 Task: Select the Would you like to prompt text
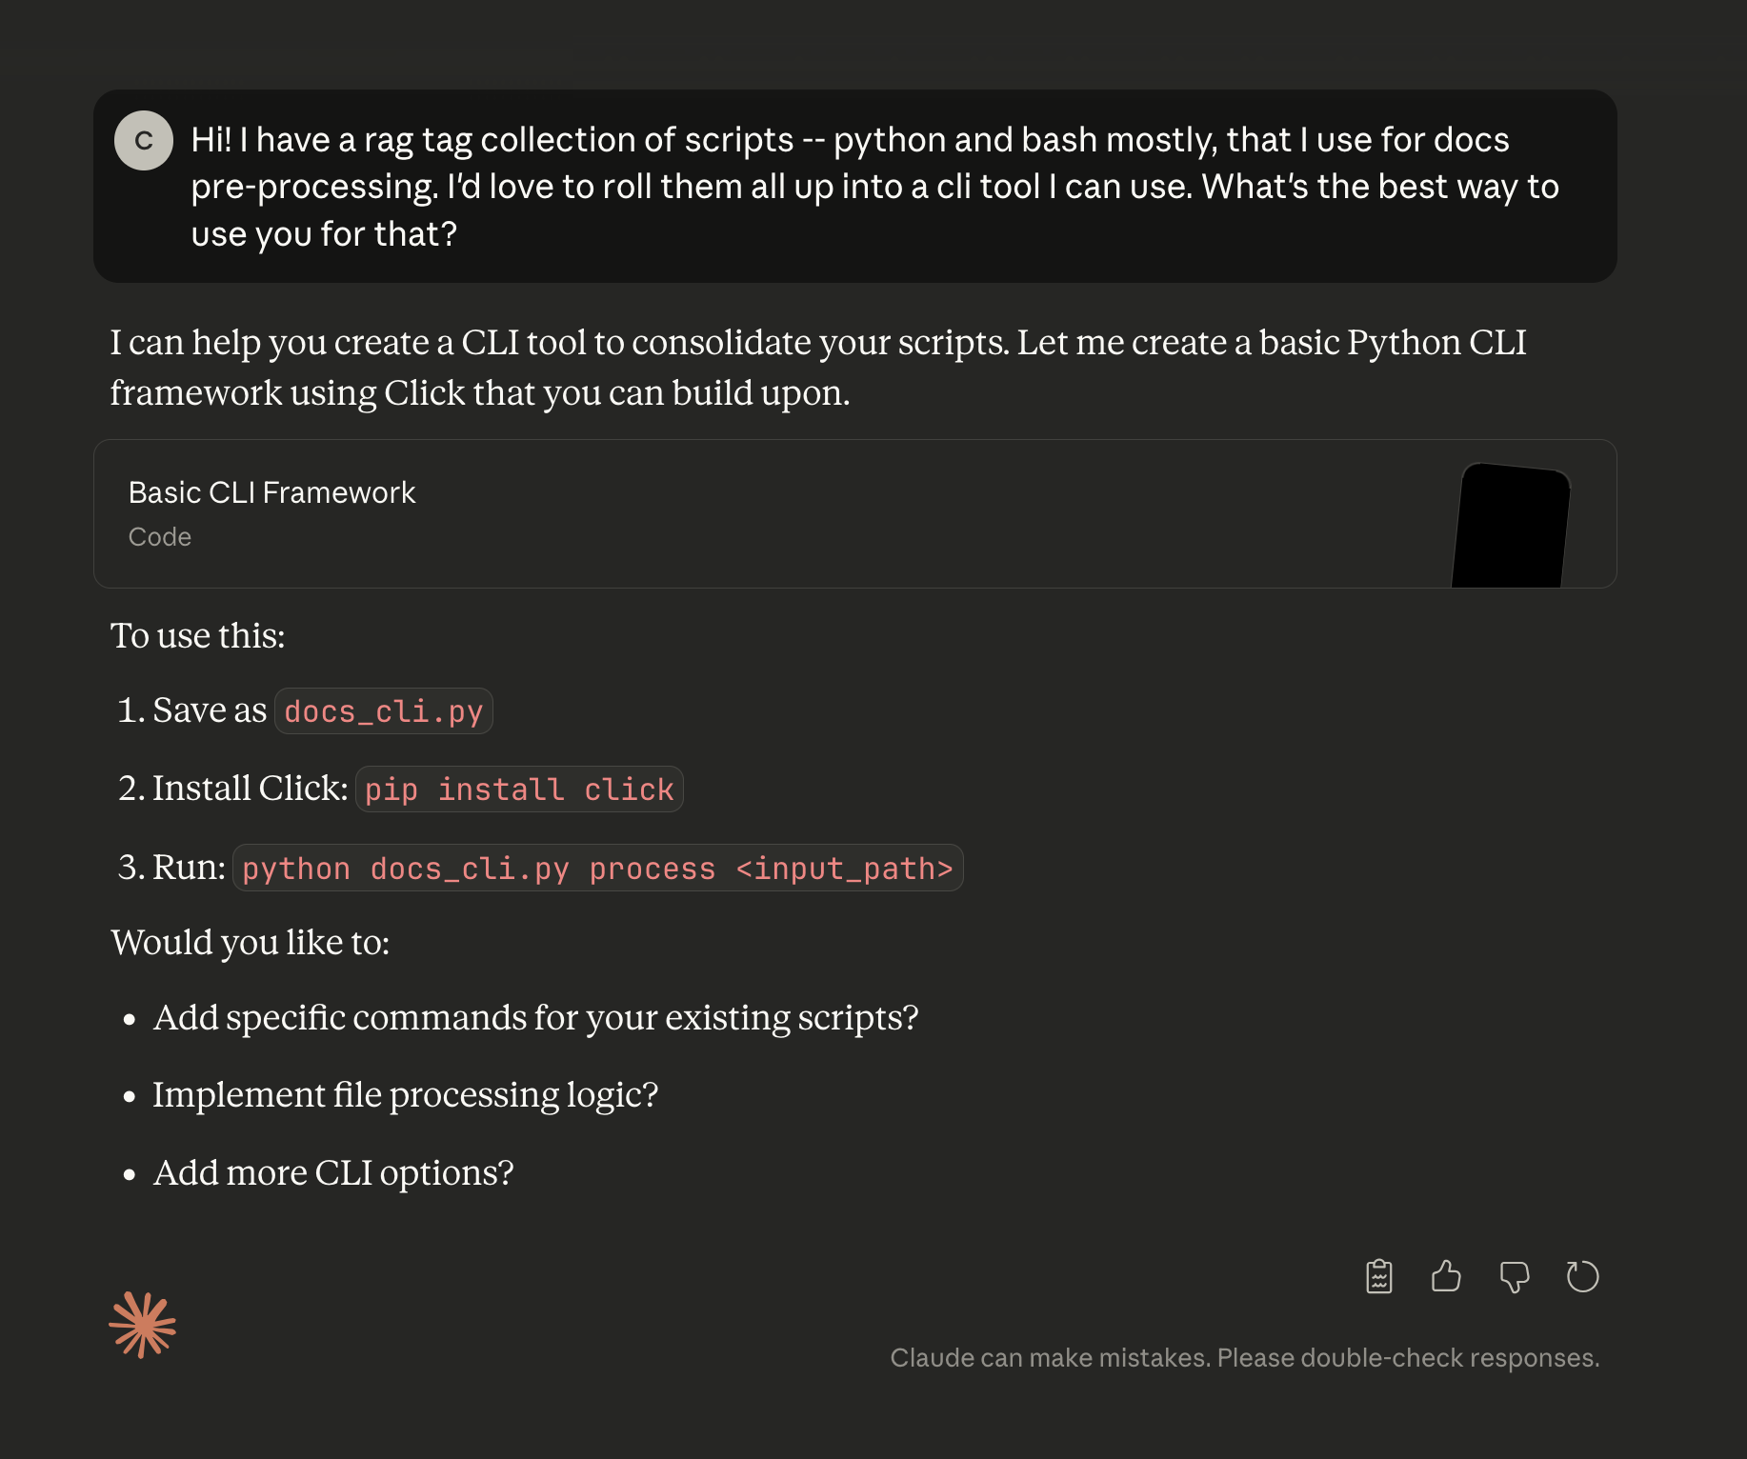(251, 942)
